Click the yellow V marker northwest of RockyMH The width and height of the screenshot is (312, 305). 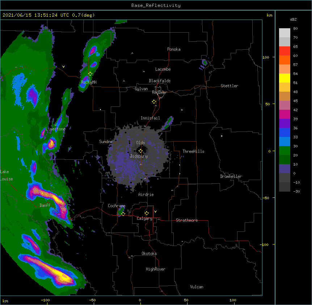coord(63,67)
